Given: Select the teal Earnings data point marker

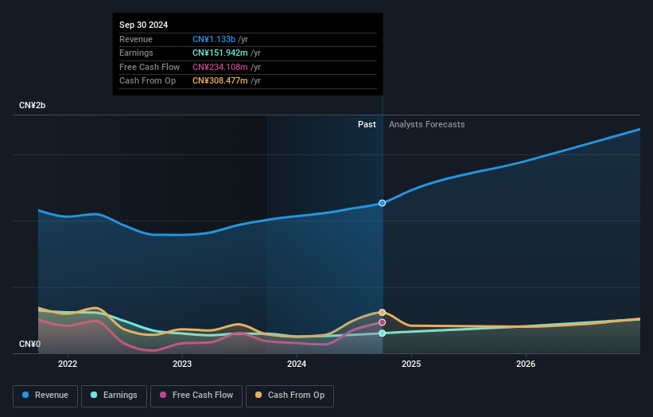Looking at the screenshot, I should [383, 333].
